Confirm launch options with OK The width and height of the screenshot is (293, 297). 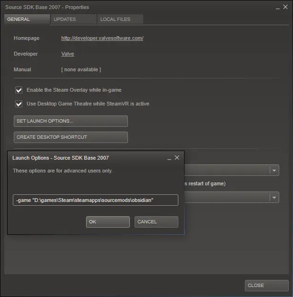108,222
